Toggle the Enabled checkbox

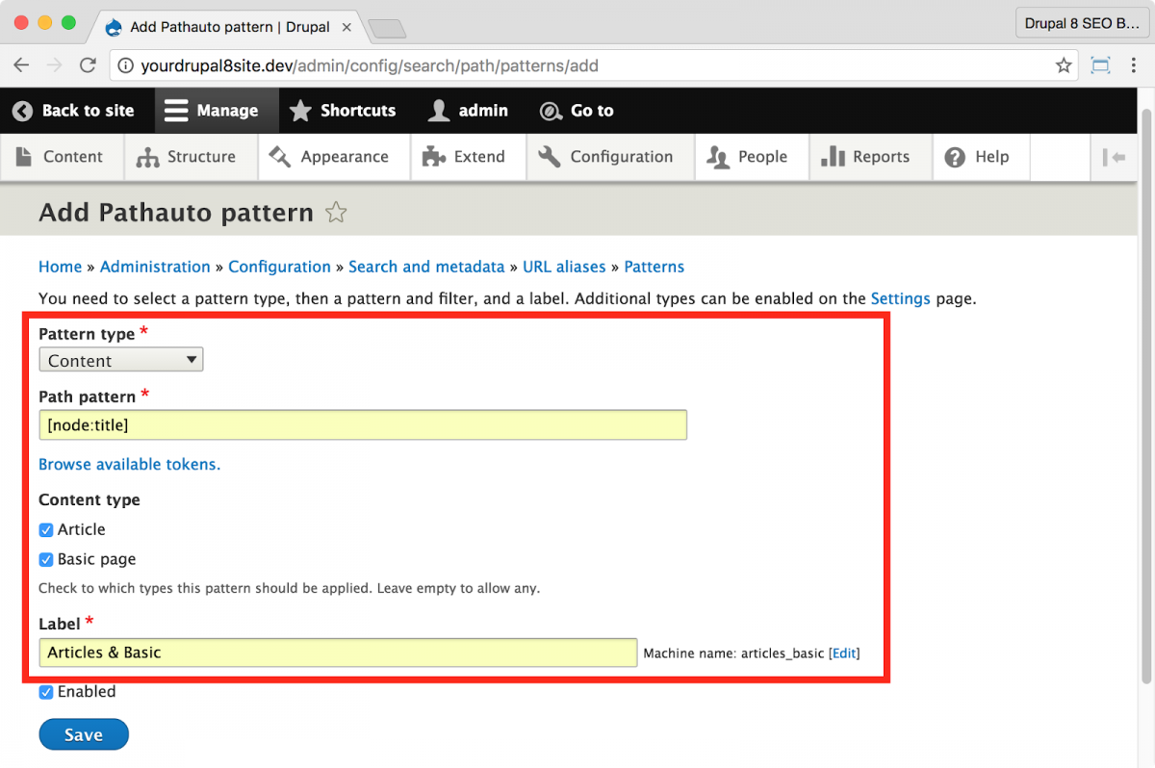click(x=45, y=691)
